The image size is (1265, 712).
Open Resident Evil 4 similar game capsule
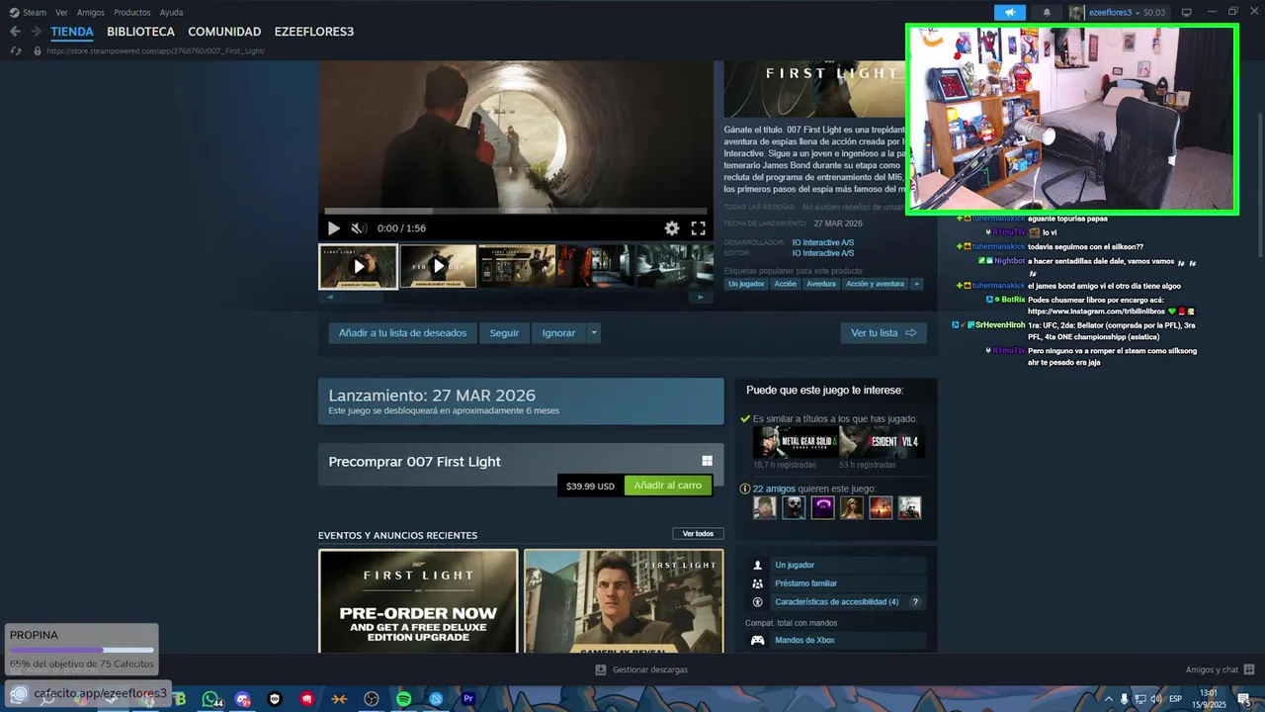883,442
